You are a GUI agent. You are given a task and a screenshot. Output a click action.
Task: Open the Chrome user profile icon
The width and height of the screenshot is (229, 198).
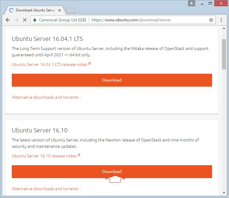192,3
